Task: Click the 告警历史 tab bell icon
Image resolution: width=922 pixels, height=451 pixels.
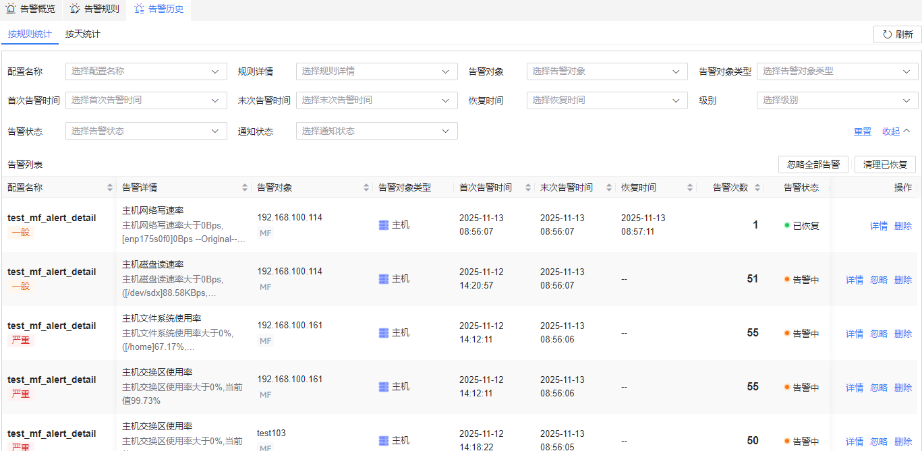Action: tap(139, 9)
